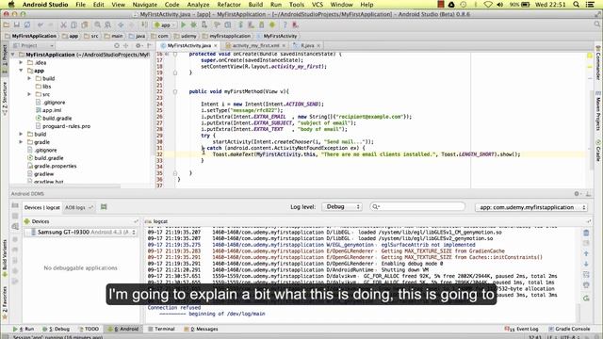Open the Project view selector dropdown
Image resolution: width=603 pixels, height=339 pixels.
(x=34, y=45)
